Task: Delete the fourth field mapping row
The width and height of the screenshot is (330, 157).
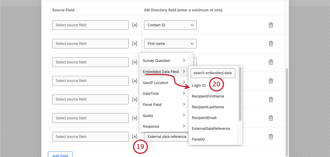Action: pyautogui.click(x=271, y=81)
